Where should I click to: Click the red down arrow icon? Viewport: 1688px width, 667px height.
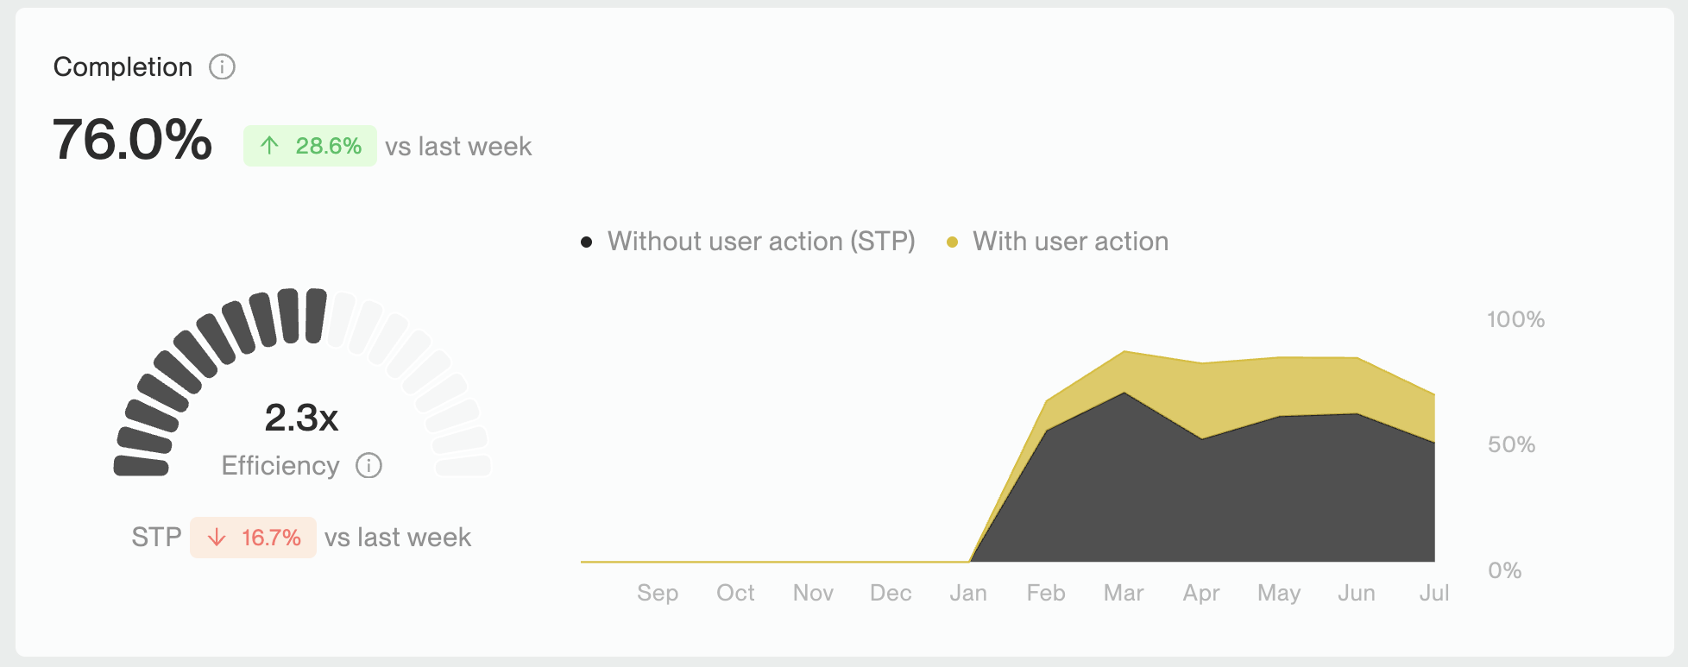217,538
